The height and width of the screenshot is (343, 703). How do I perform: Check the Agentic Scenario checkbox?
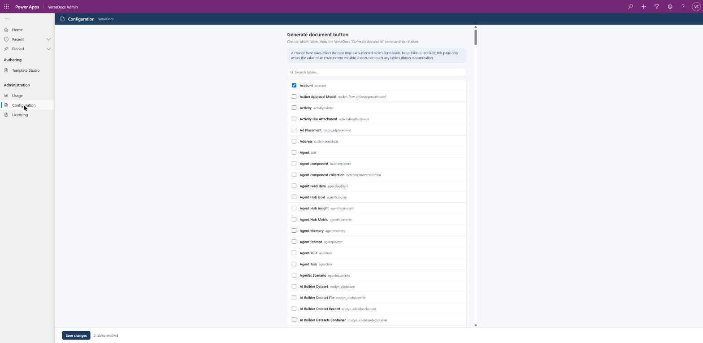(x=294, y=275)
